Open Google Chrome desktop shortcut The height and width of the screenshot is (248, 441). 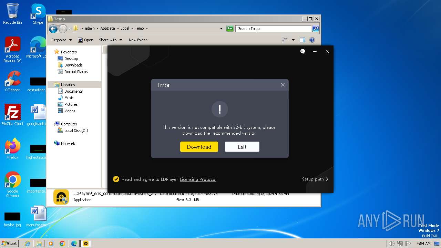click(12, 185)
